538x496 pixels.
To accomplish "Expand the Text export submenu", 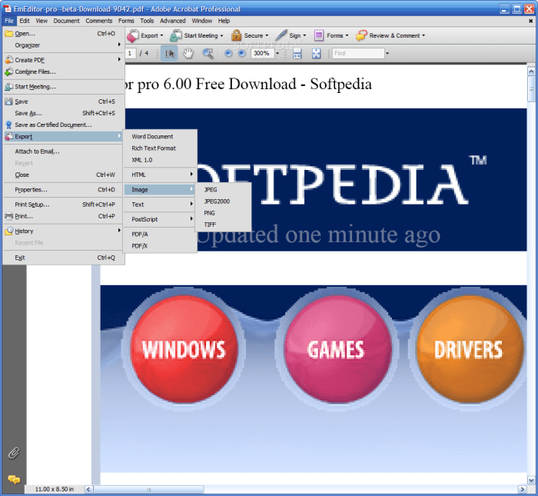I will click(x=160, y=205).
